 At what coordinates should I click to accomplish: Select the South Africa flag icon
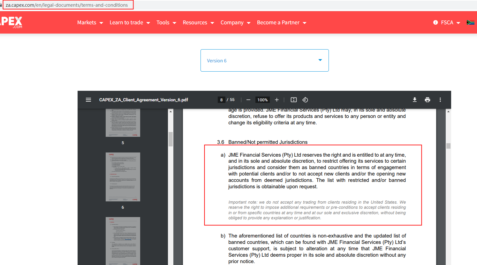coord(470,22)
